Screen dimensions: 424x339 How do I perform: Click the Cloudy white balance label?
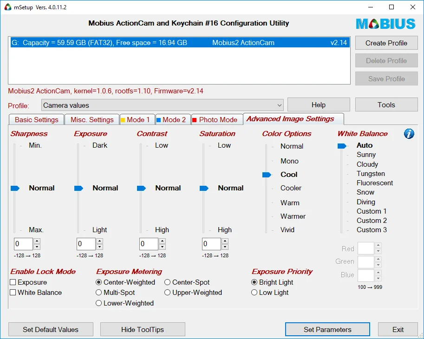click(367, 164)
